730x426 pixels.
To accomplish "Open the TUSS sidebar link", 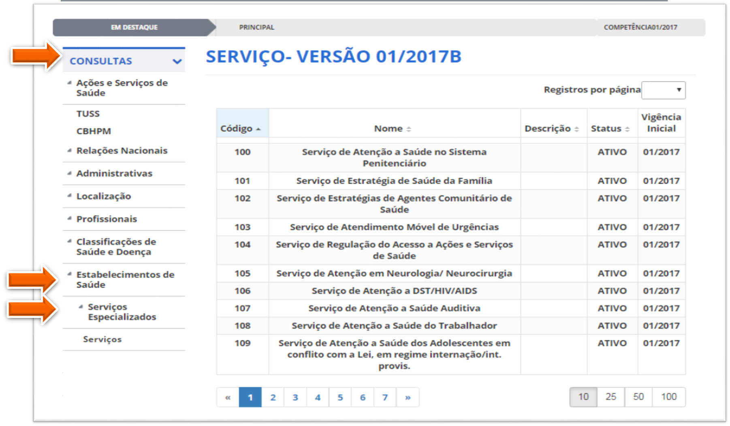I will 88,114.
